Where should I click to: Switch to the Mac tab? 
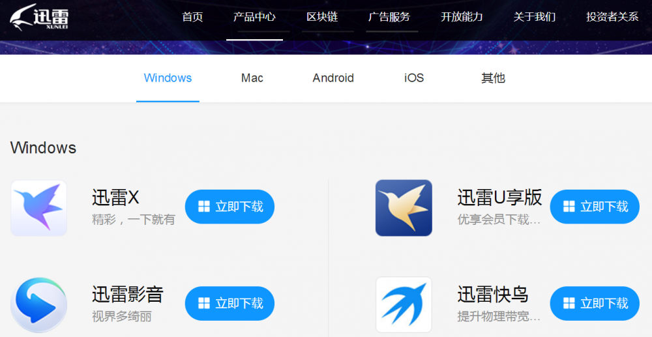[x=252, y=78]
